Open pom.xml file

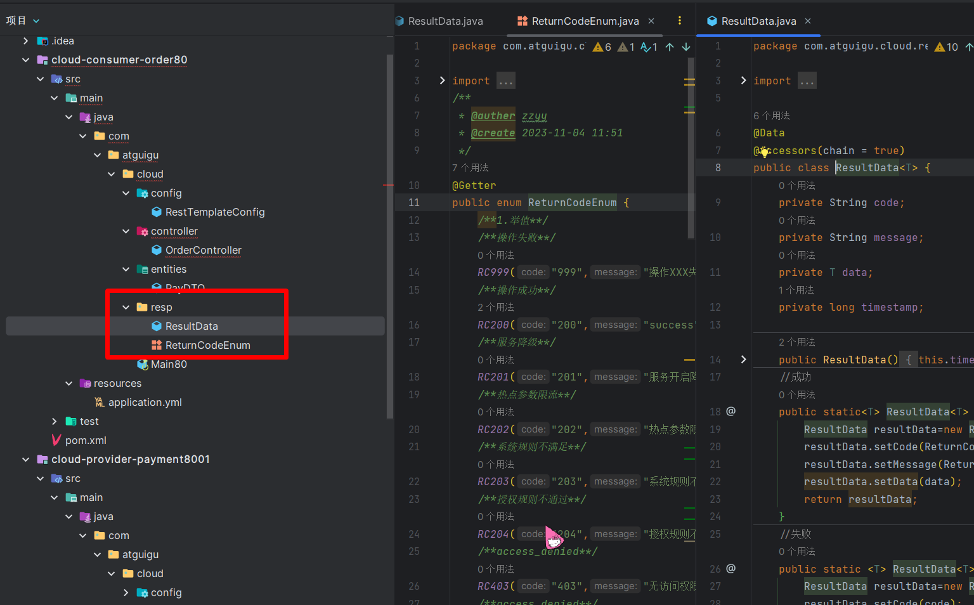click(86, 440)
